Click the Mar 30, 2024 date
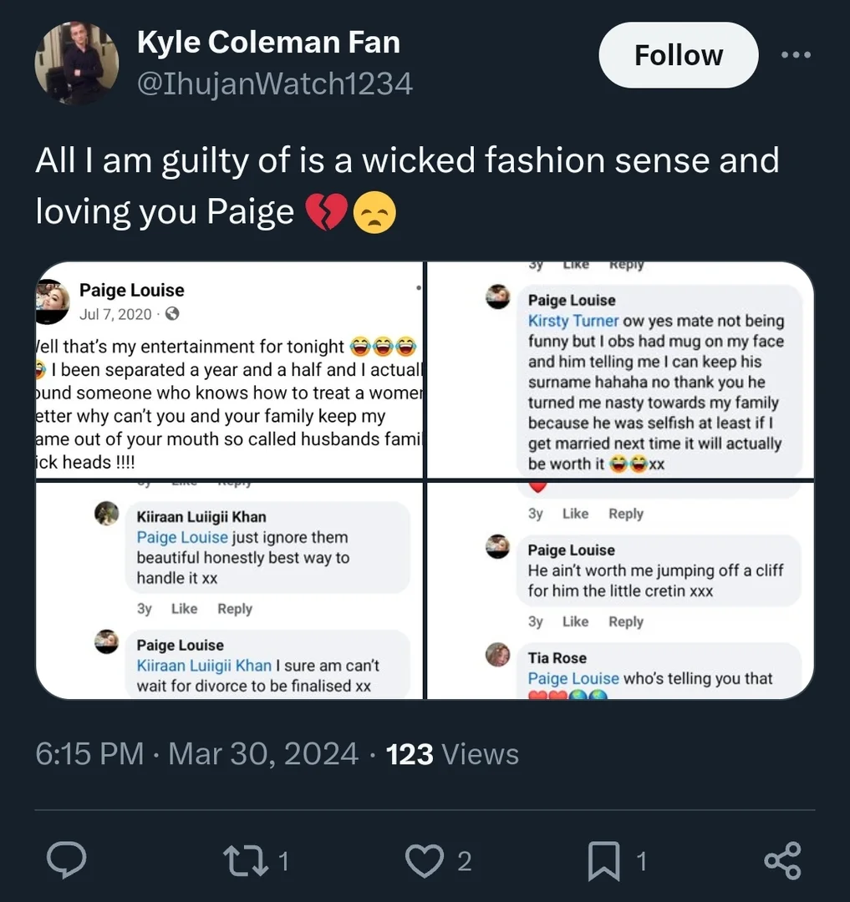This screenshot has width=850, height=902. tap(263, 753)
